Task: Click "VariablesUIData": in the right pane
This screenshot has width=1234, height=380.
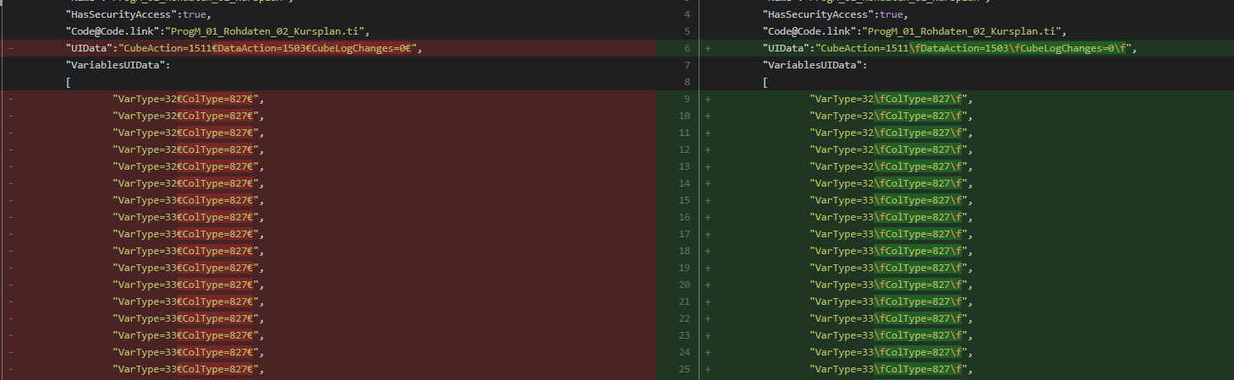Action: coord(814,65)
